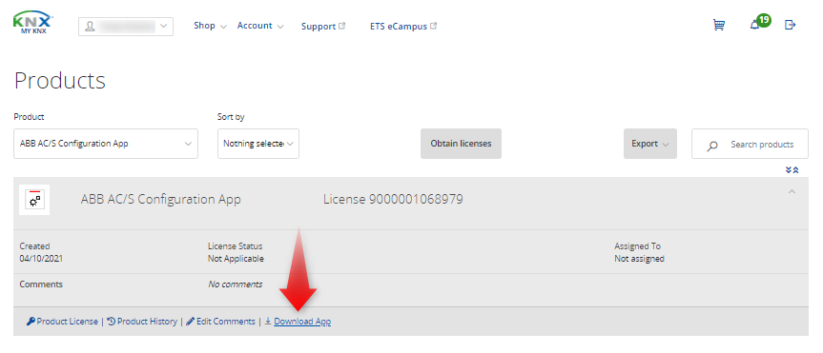This screenshot has height=353, width=823.
Task: Click the logout icon in header
Action: tap(790, 25)
